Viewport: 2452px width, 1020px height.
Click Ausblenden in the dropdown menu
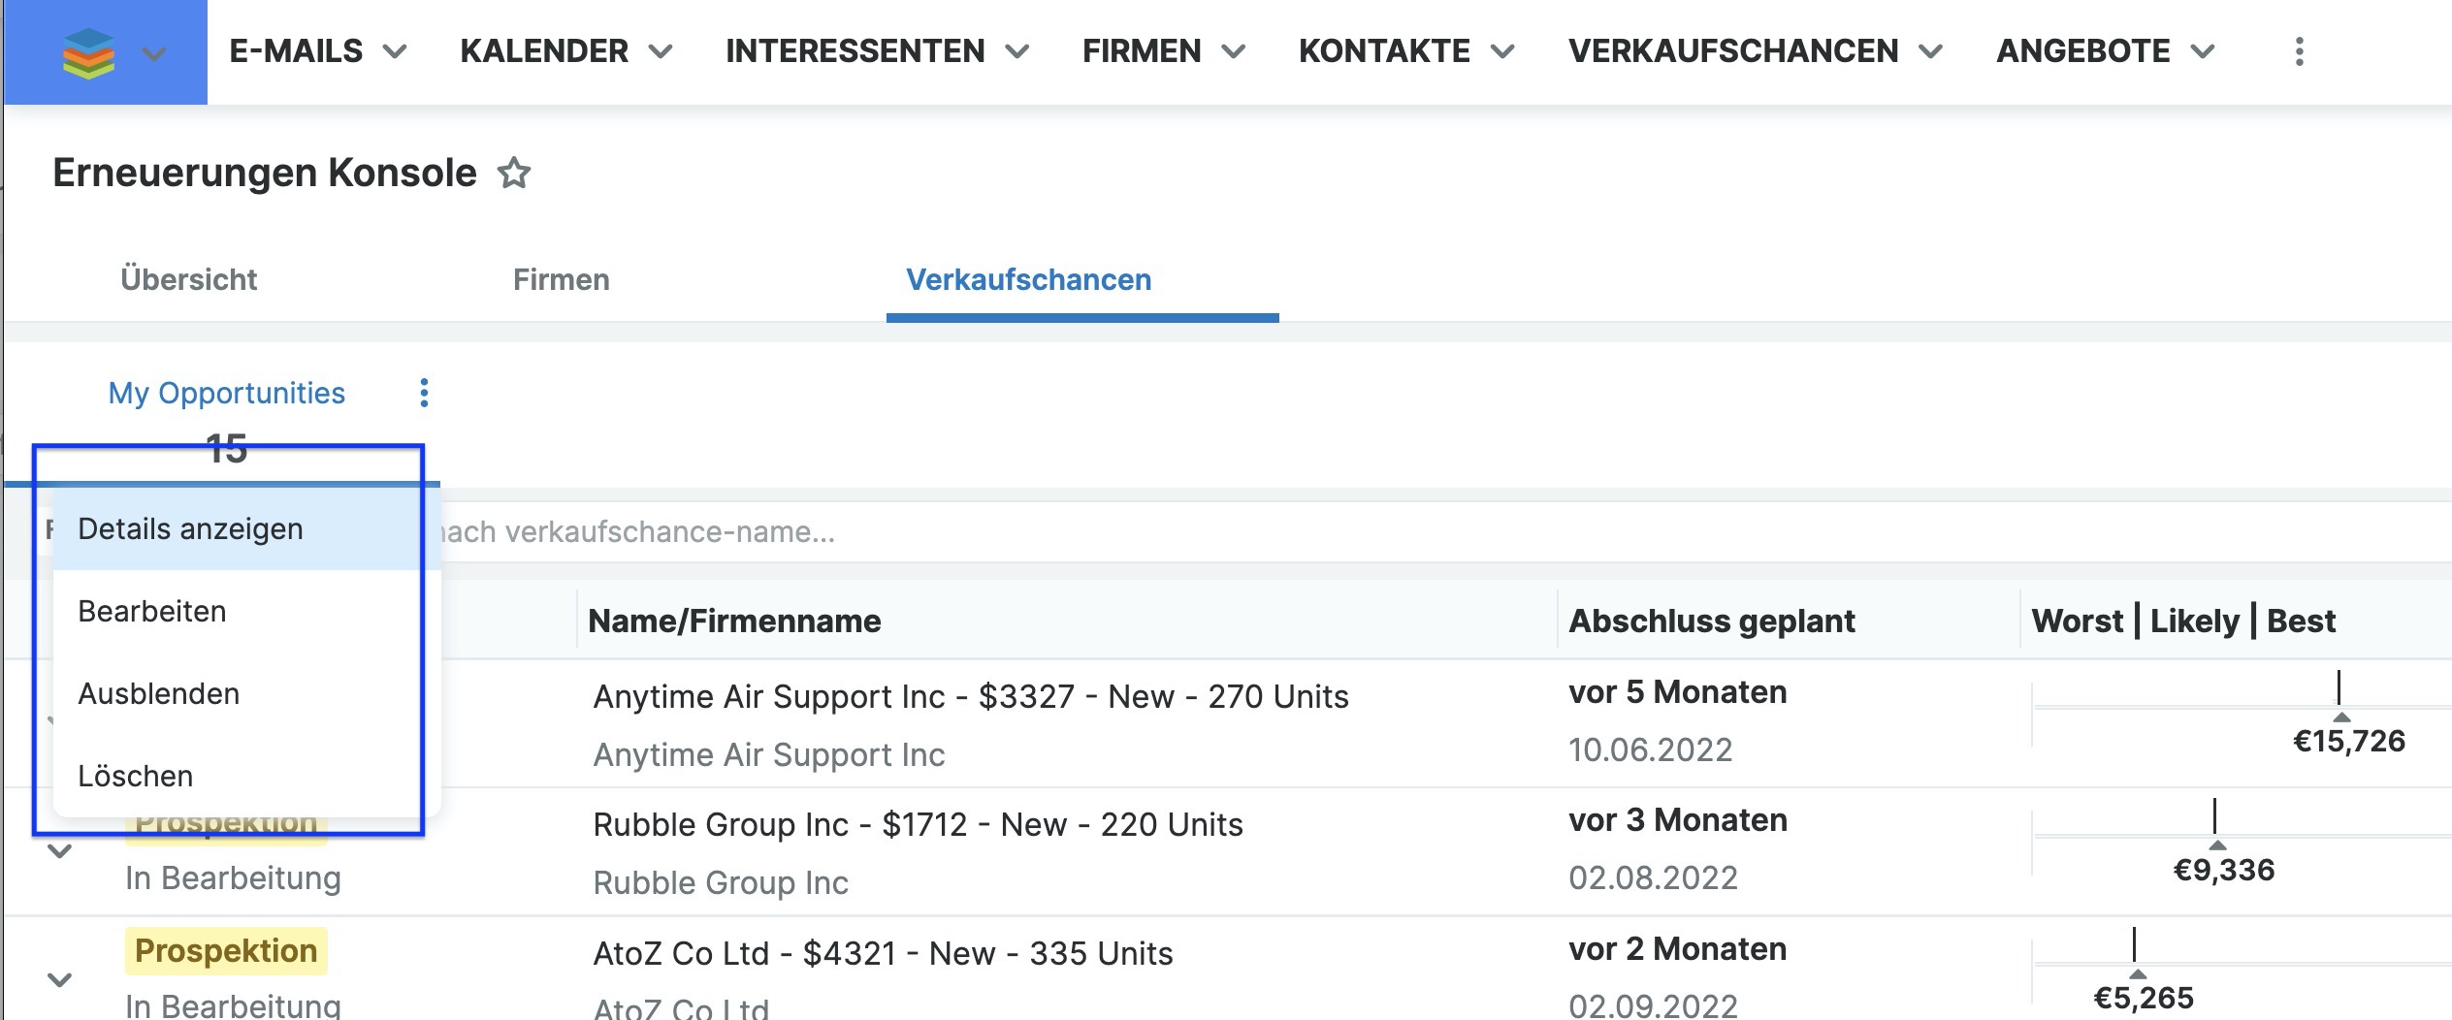pyautogui.click(x=158, y=694)
